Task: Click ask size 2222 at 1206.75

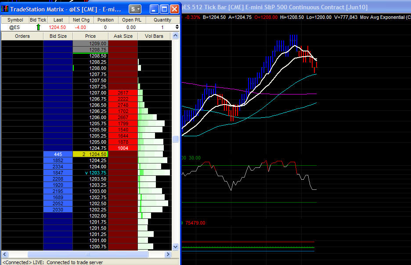Action: point(123,99)
